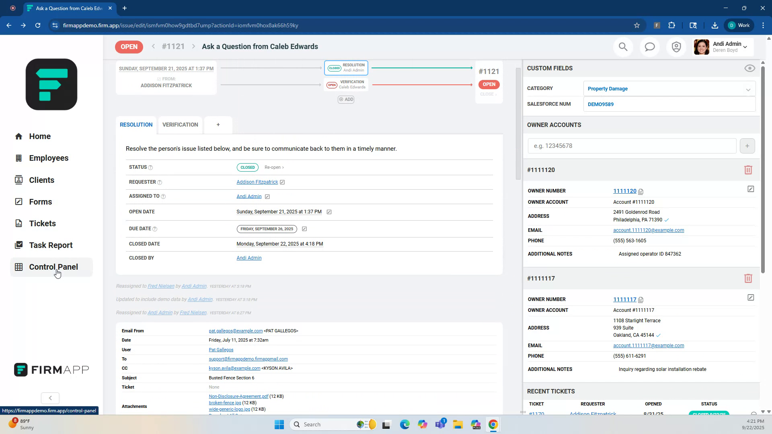Image resolution: width=772 pixels, height=434 pixels.
Task: Click the Re-open link next to status
Action: [x=273, y=167]
